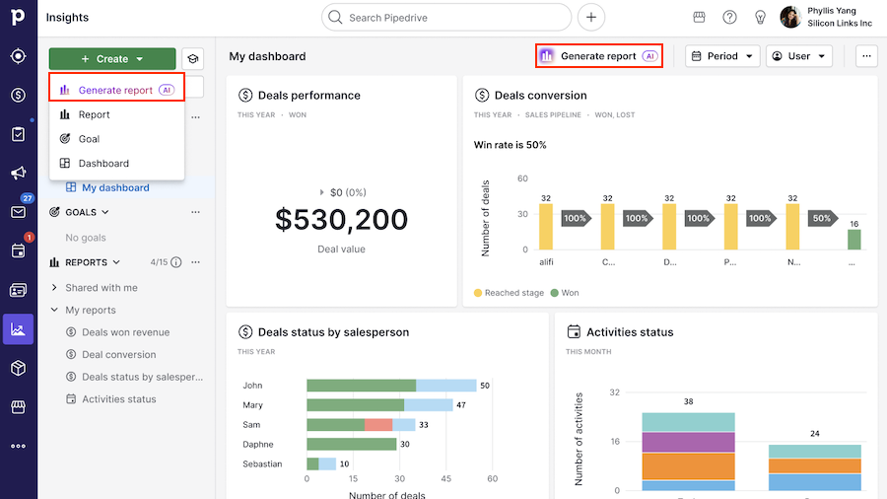The height and width of the screenshot is (499, 887).
Task: Choose Dashboard in the Create menu
Action: [103, 164]
